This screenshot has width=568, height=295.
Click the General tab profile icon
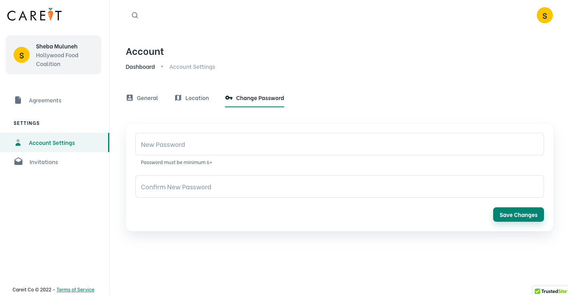pos(130,98)
